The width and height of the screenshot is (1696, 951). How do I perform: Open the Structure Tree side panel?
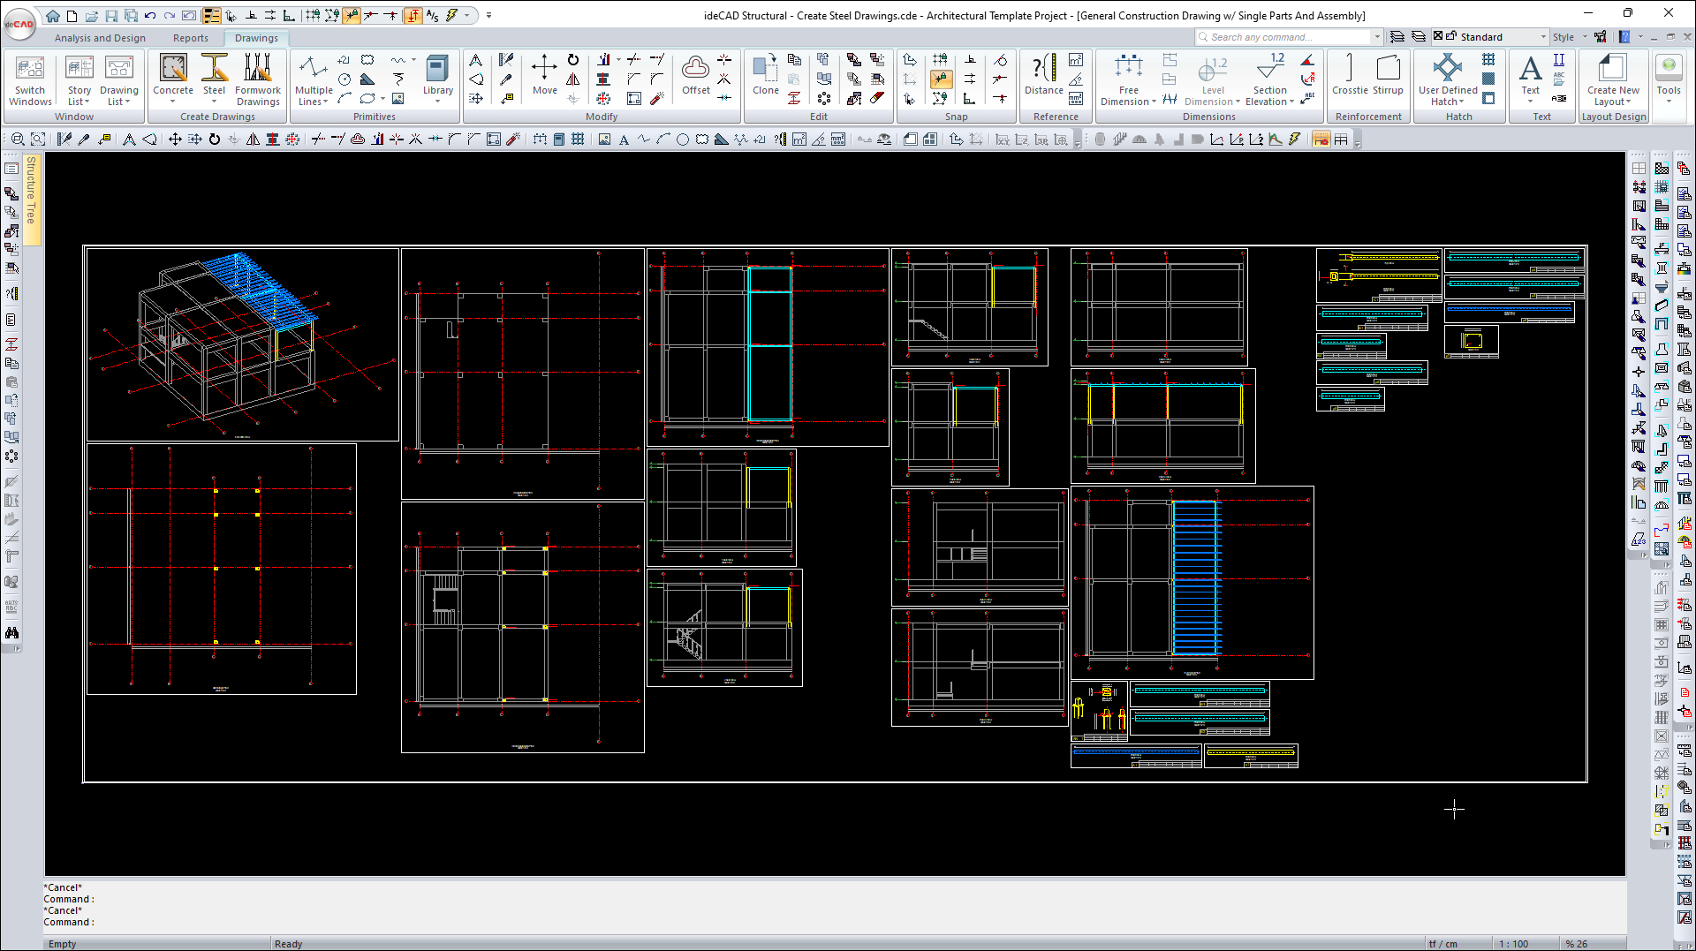click(31, 200)
